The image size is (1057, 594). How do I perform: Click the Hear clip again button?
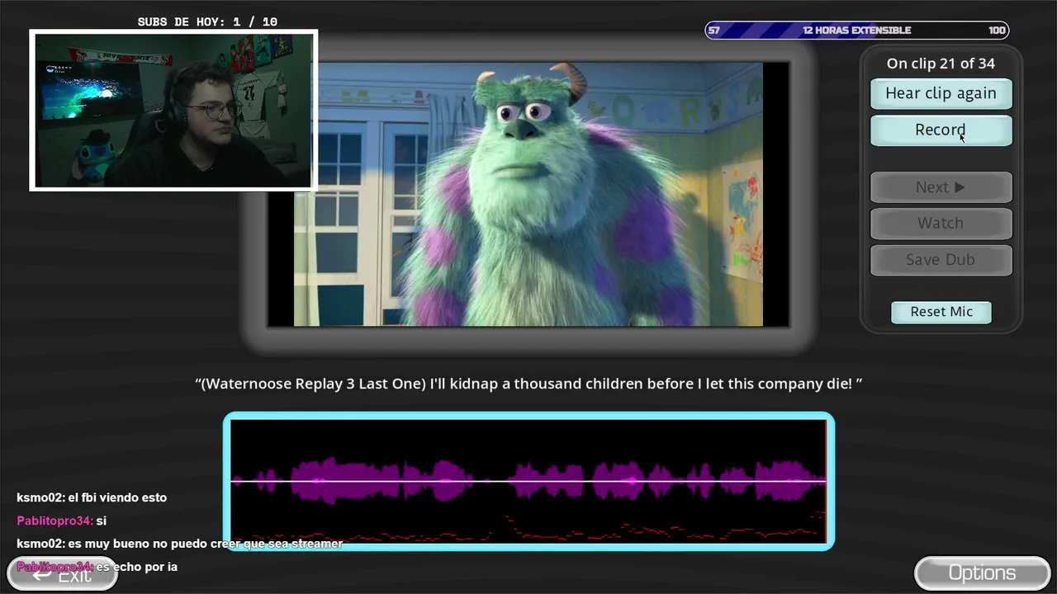[941, 93]
